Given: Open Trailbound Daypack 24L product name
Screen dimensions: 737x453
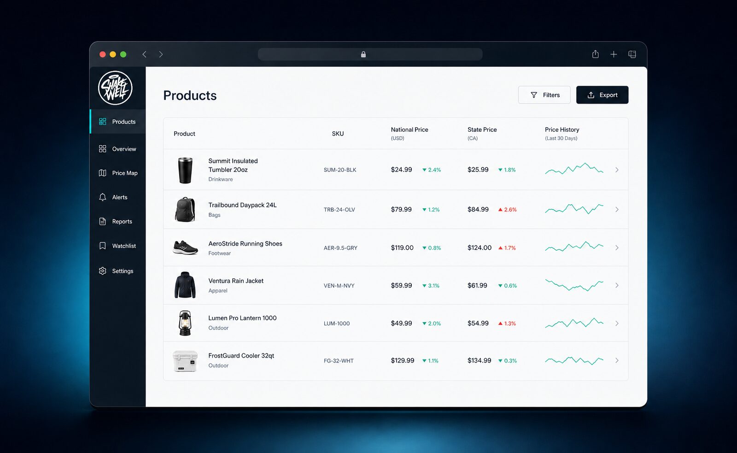Looking at the screenshot, I should pos(242,205).
